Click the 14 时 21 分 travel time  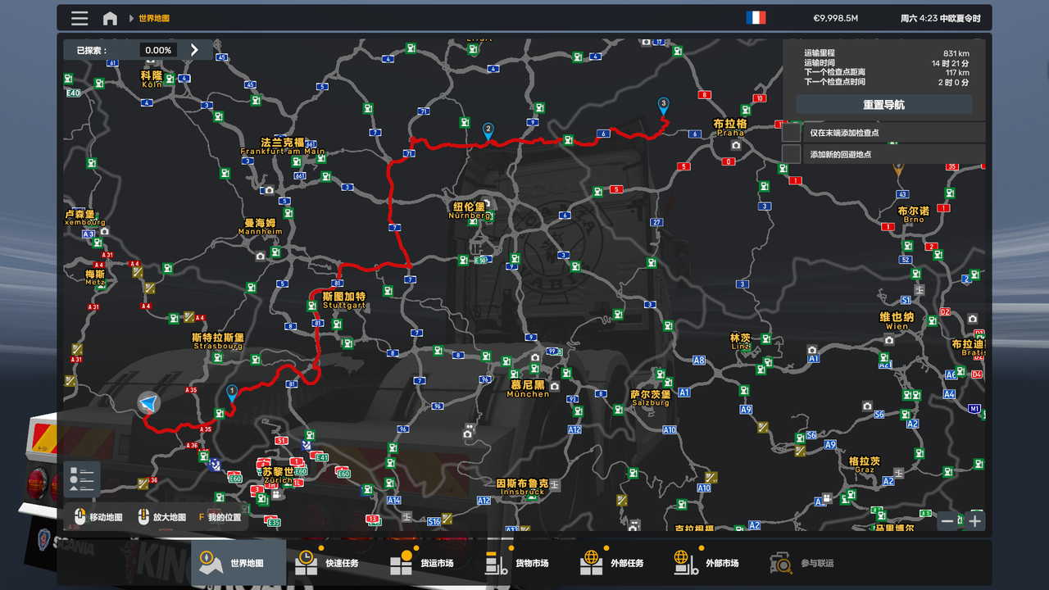pos(950,63)
